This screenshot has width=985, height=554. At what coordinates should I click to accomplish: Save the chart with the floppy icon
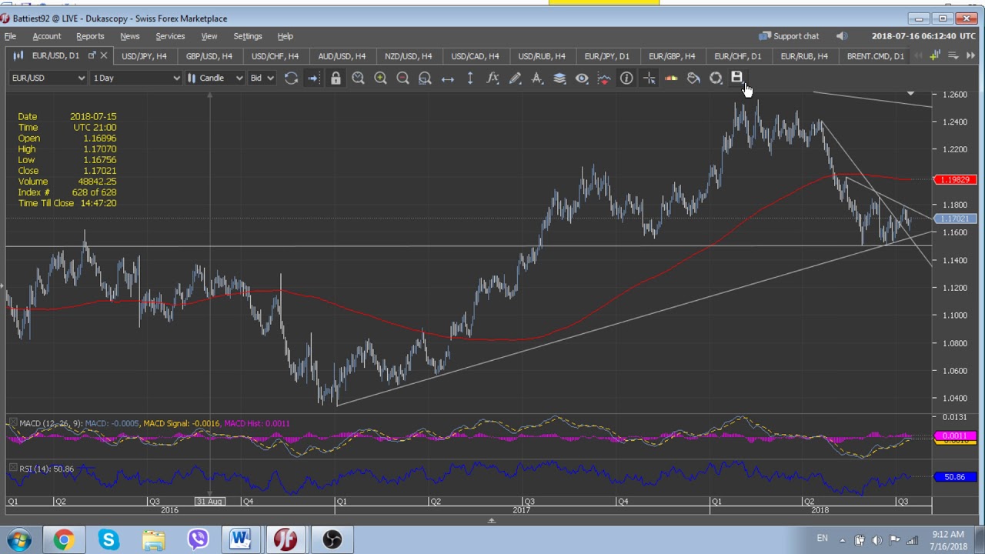[x=736, y=77]
